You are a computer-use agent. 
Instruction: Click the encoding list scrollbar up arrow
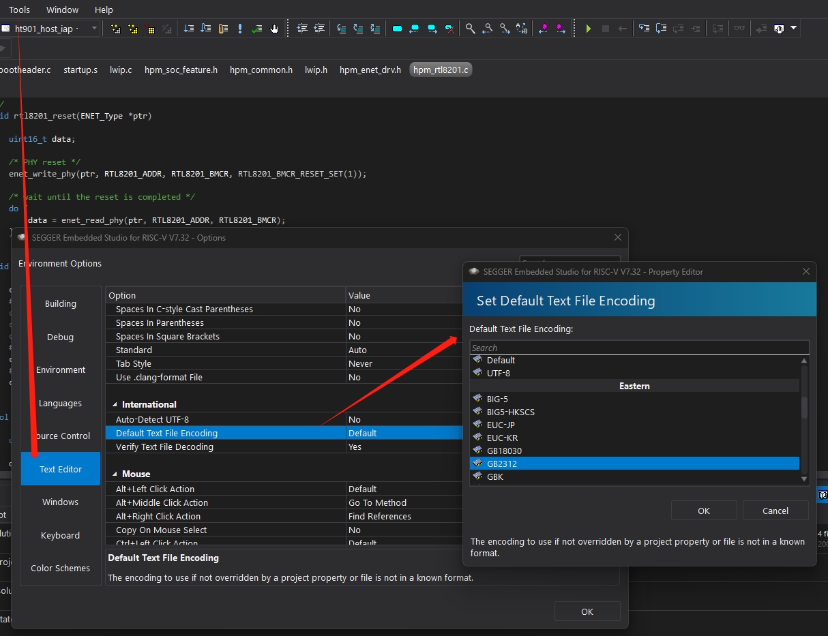point(804,361)
